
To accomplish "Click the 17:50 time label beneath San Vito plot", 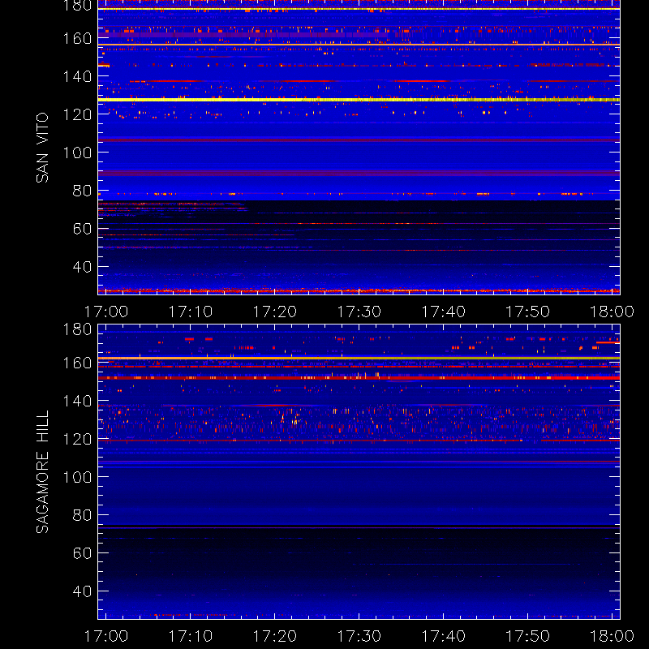I will [x=528, y=312].
